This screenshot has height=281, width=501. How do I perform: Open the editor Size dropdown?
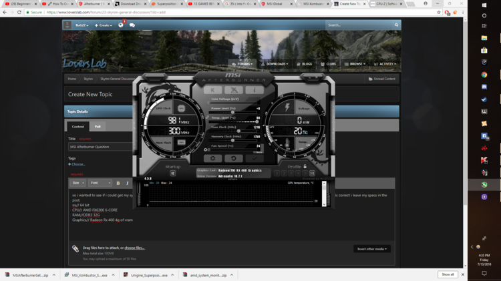click(x=77, y=183)
